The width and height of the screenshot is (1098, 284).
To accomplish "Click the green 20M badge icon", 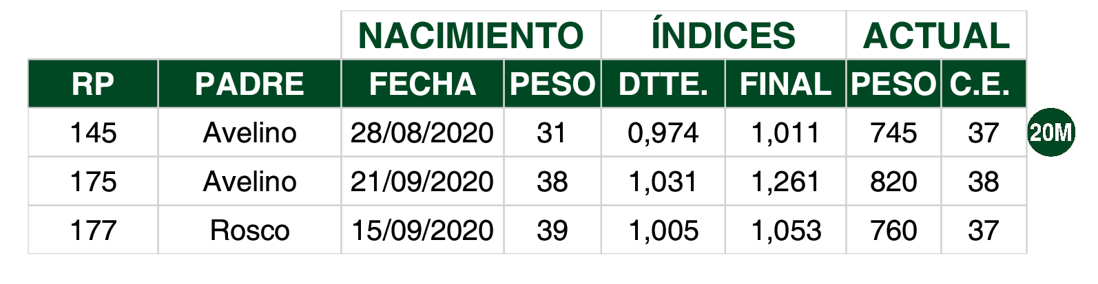I will click(1050, 132).
